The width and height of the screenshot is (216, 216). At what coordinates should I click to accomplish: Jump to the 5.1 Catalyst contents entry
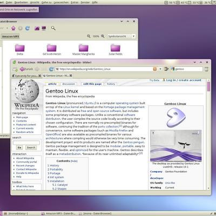click(x=60, y=185)
